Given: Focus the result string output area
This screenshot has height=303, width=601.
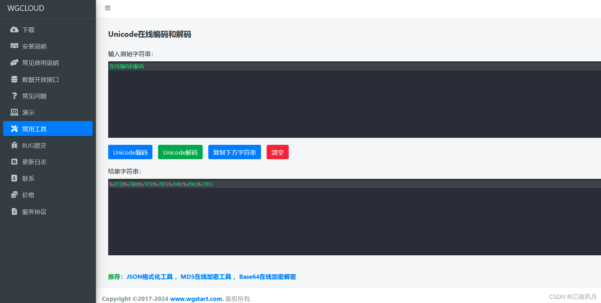Looking at the screenshot, I should pyautogui.click(x=354, y=217).
